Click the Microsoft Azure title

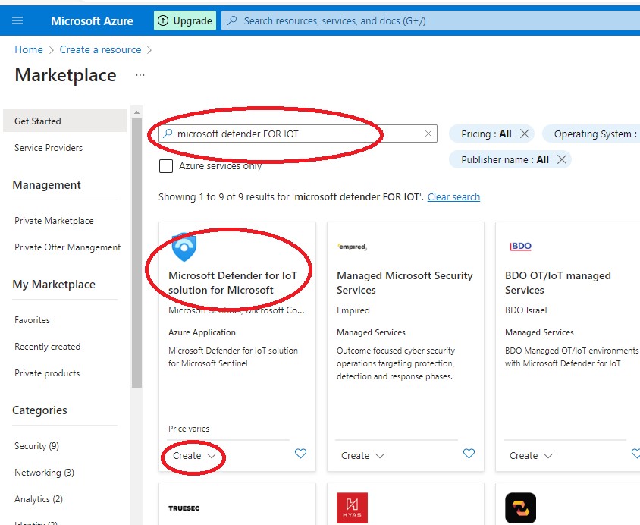tap(92, 20)
